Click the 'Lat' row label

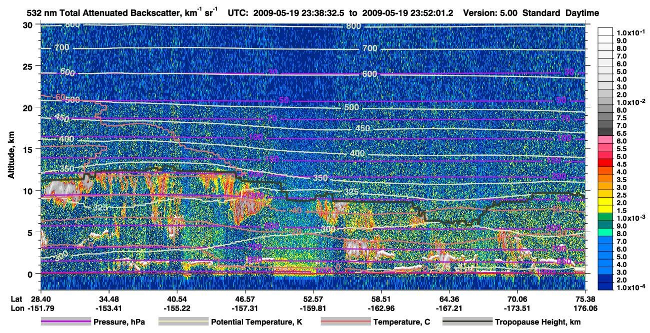point(15,298)
